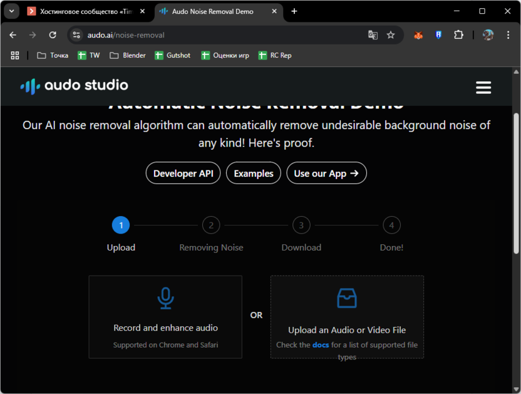The height and width of the screenshot is (394, 521).
Task: Open the hamburger menu in site header
Action: point(483,88)
